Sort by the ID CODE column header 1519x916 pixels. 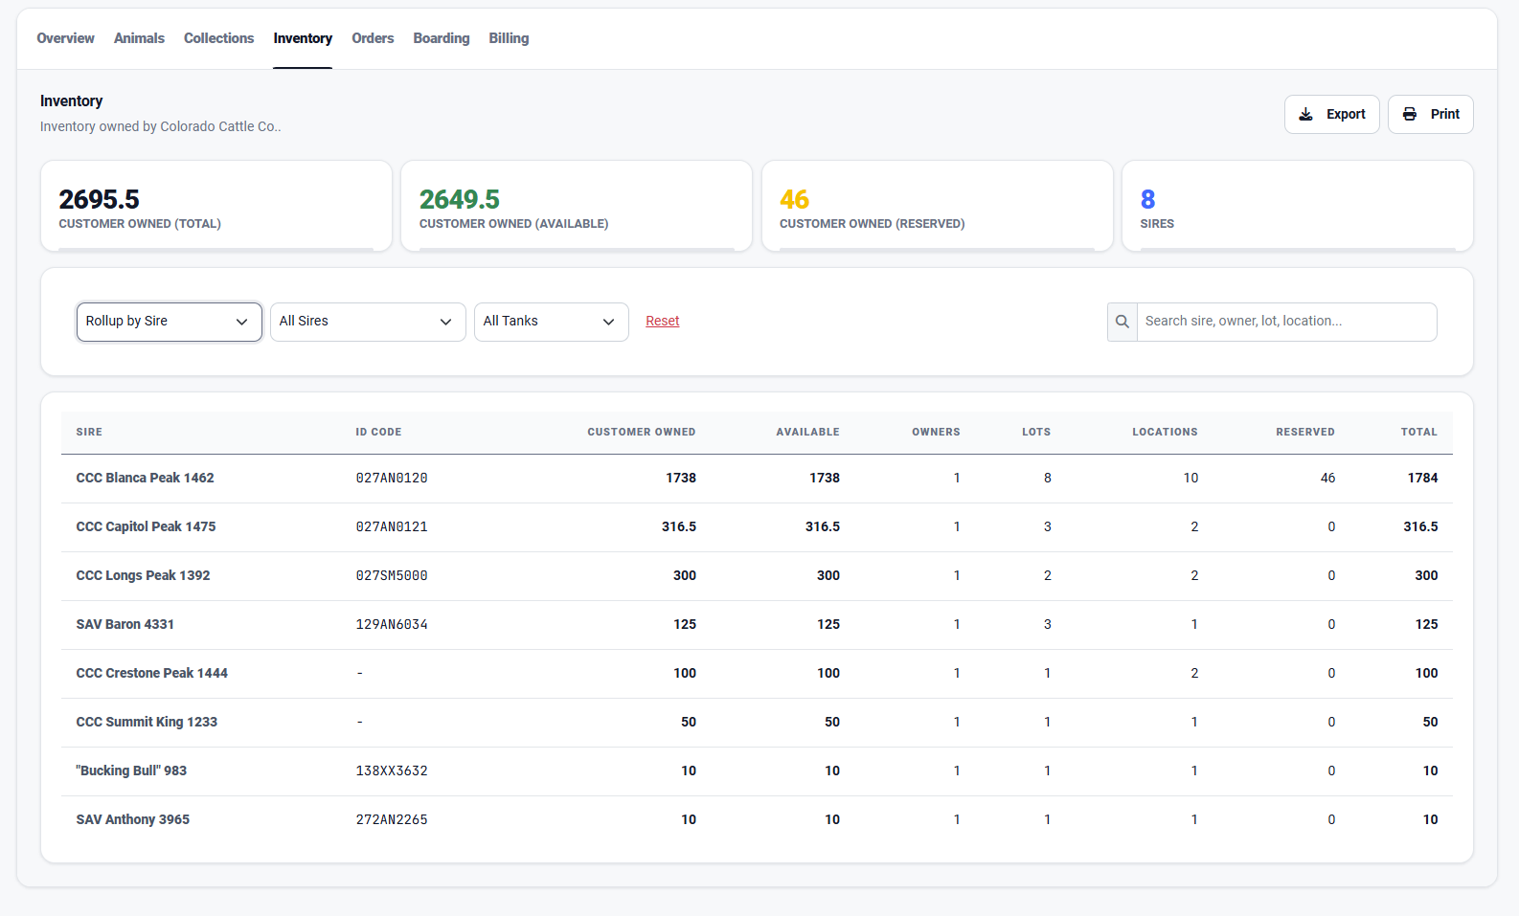point(378,432)
